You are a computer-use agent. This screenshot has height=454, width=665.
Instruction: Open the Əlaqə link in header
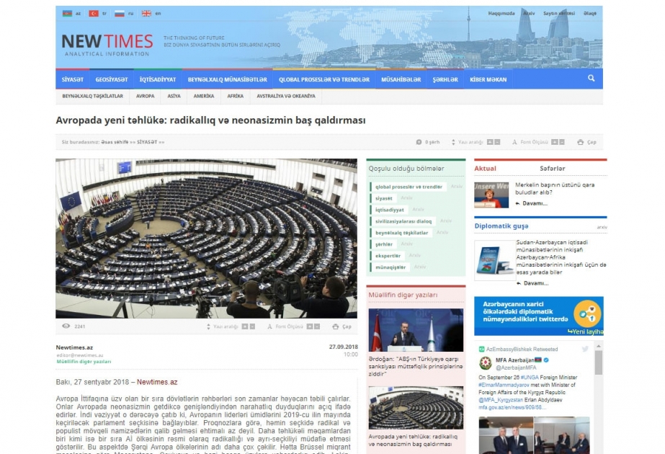coord(590,14)
